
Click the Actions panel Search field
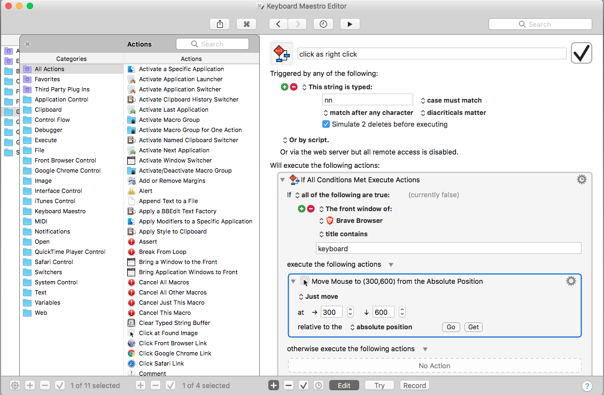point(212,44)
